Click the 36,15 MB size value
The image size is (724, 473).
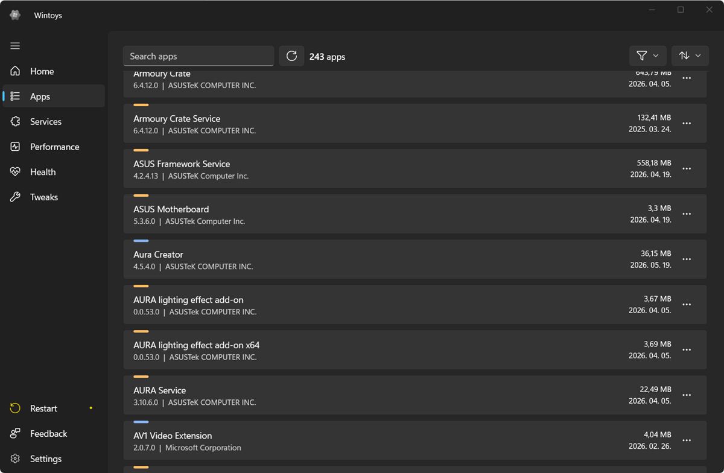[656, 253]
